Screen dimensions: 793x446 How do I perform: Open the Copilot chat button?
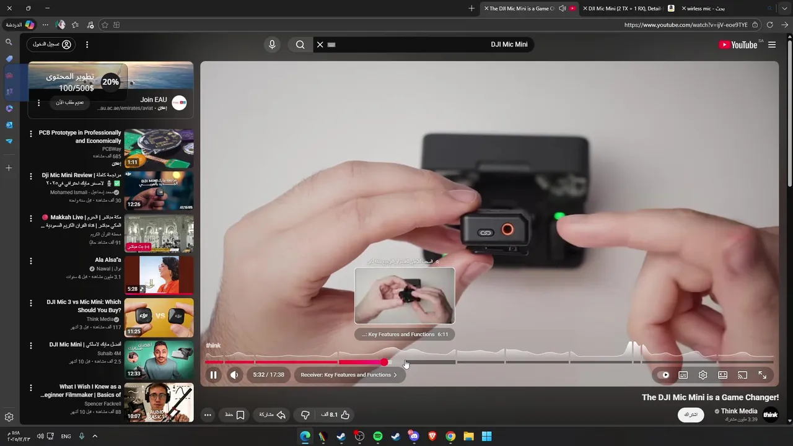[20, 25]
